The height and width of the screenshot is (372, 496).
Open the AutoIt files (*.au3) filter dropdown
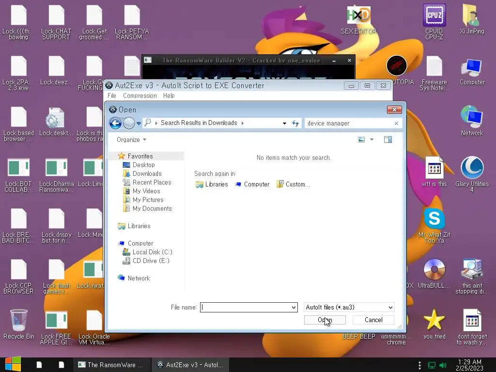point(349,307)
